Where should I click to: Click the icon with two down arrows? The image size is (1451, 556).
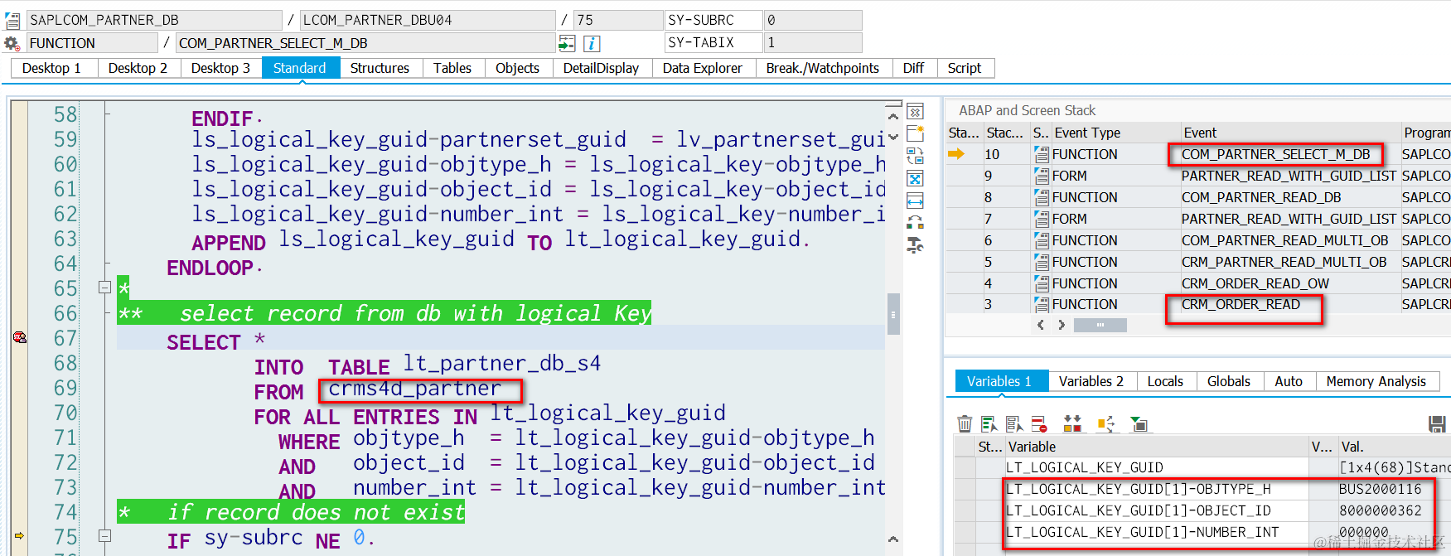point(1072,424)
